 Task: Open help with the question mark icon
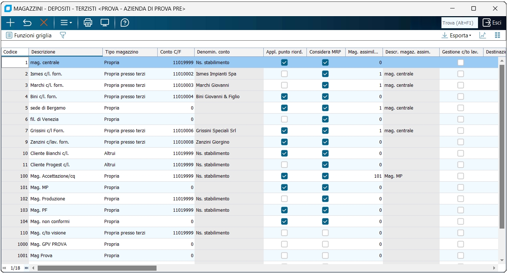125,23
